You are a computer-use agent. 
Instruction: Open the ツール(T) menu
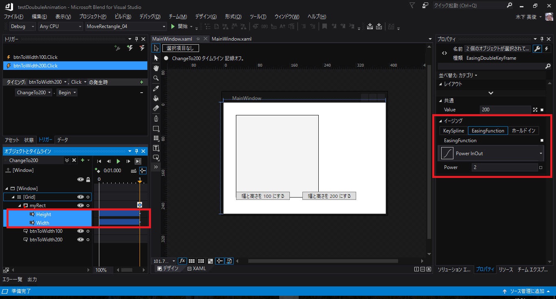pos(258,17)
